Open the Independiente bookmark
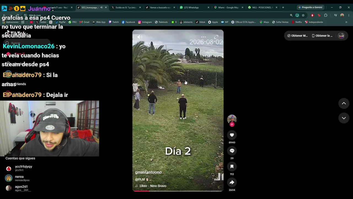353x199 pixels. (314, 22)
